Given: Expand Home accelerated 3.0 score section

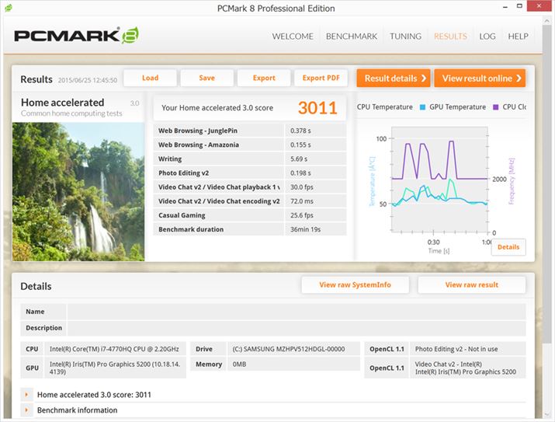Looking at the screenshot, I should point(26,394).
